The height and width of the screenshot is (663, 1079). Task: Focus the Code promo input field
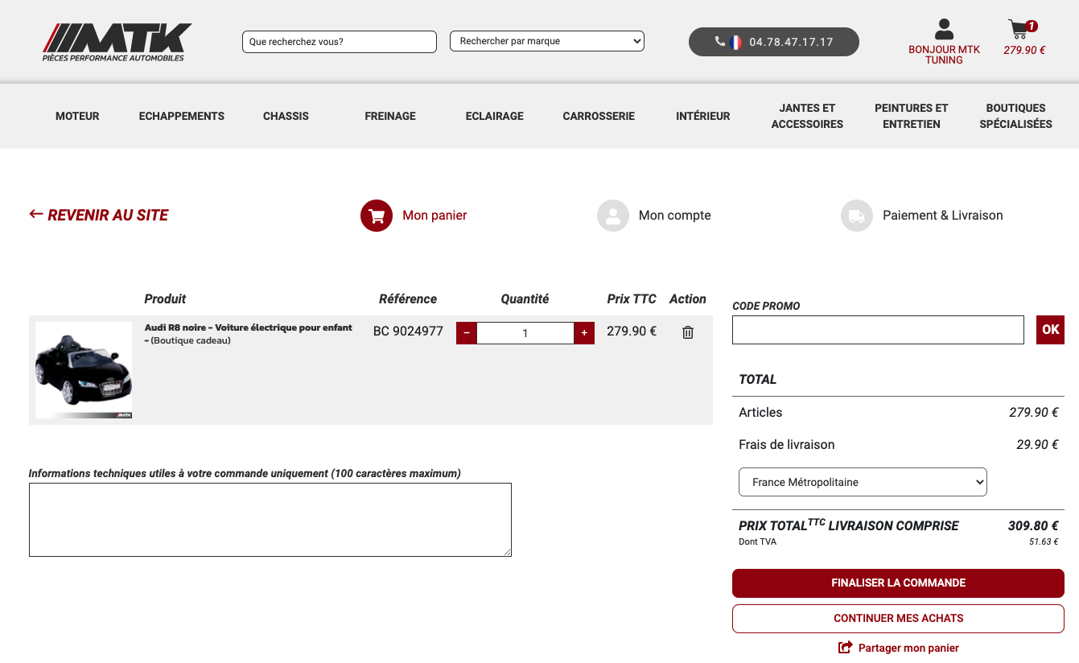878,330
